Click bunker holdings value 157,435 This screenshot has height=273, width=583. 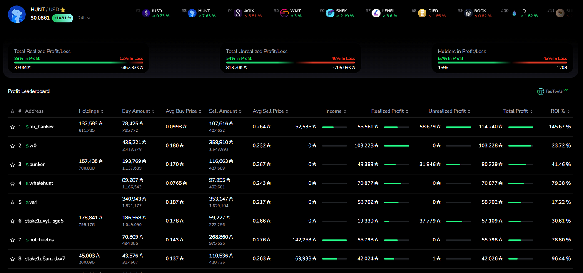coord(91,161)
